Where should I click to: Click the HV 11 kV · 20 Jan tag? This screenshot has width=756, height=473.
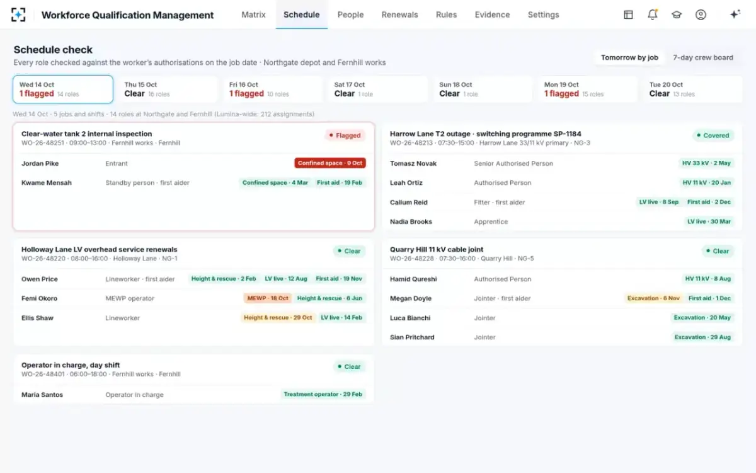(x=706, y=183)
